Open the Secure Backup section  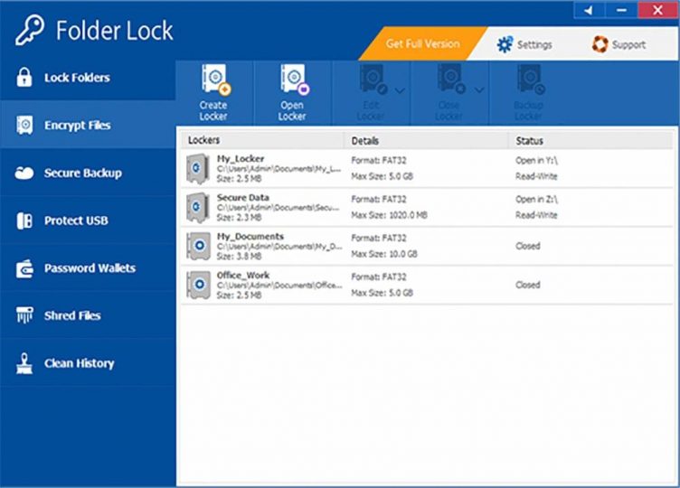tap(82, 174)
